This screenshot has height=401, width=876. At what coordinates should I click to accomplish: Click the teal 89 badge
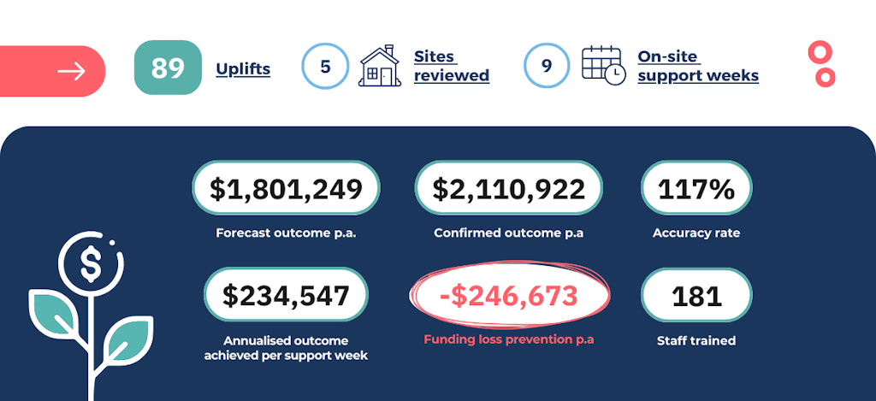click(x=168, y=68)
